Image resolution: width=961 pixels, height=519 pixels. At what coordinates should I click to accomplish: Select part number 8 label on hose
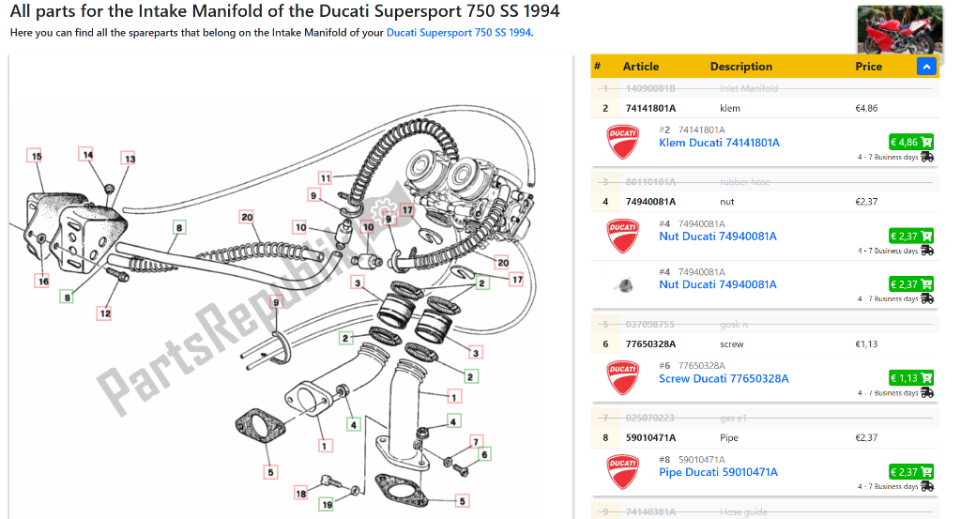(x=179, y=228)
